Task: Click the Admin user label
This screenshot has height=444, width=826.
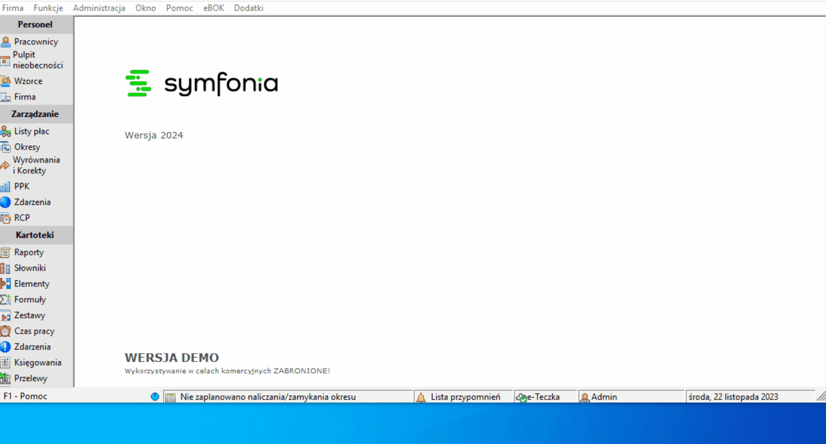Action: (x=604, y=397)
